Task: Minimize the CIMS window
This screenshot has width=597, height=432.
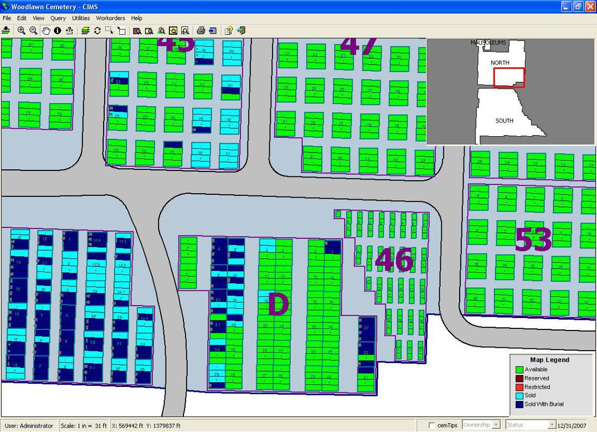Action: point(566,7)
